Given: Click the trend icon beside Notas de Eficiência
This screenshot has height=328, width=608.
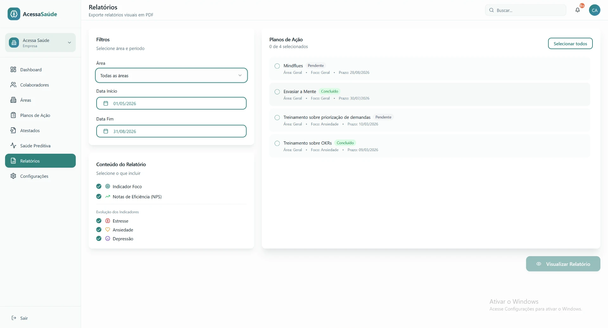Looking at the screenshot, I should pyautogui.click(x=108, y=196).
